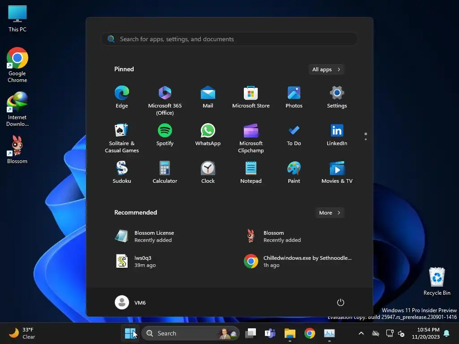The image size is (459, 344).
Task: Expand the All apps list
Action: coord(326,69)
